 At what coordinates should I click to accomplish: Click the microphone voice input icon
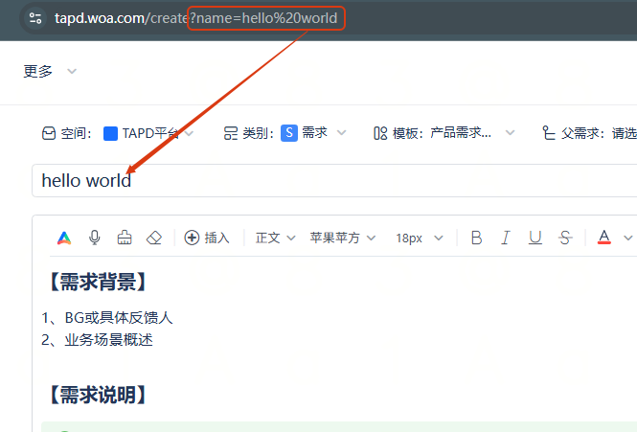tap(94, 238)
